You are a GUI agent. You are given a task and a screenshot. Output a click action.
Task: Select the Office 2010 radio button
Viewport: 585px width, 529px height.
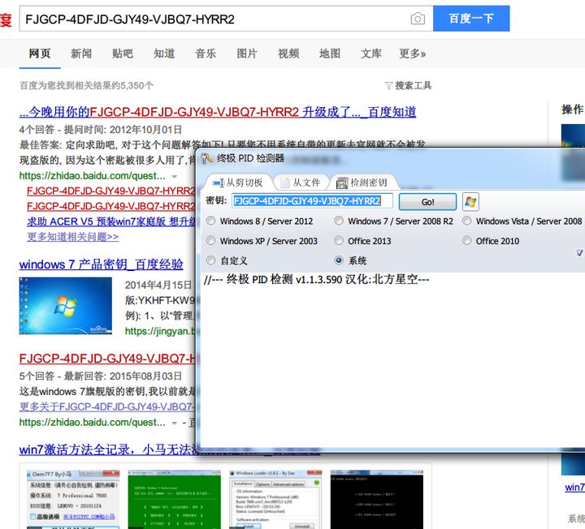click(x=466, y=241)
